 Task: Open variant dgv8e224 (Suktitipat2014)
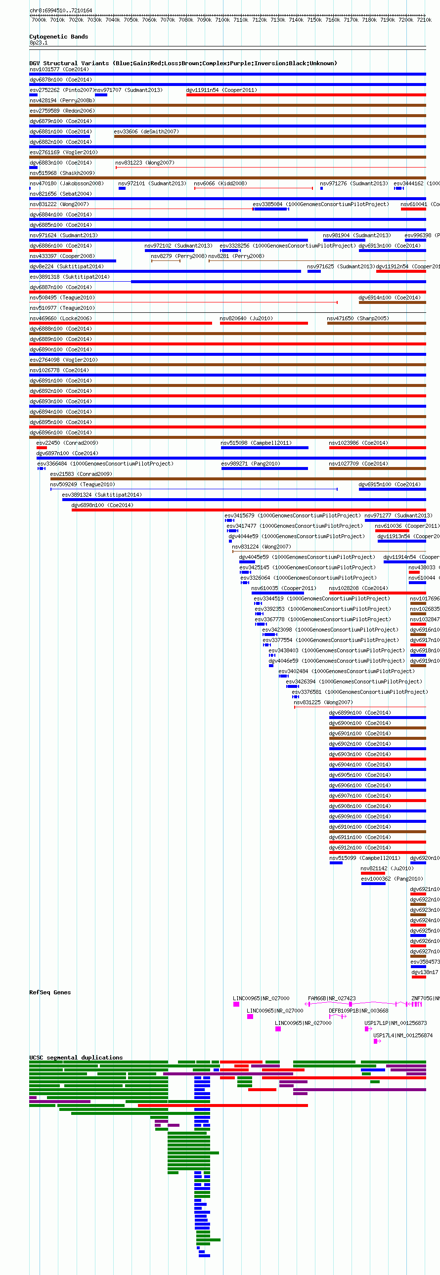tap(67, 267)
